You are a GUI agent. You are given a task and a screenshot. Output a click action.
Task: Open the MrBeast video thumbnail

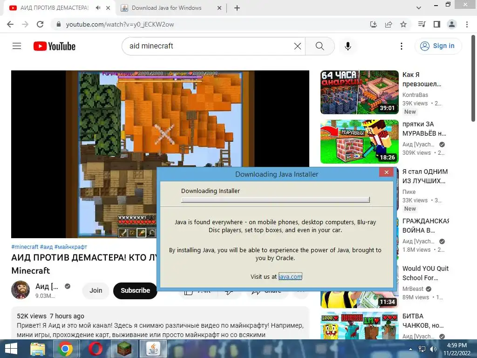click(359, 299)
